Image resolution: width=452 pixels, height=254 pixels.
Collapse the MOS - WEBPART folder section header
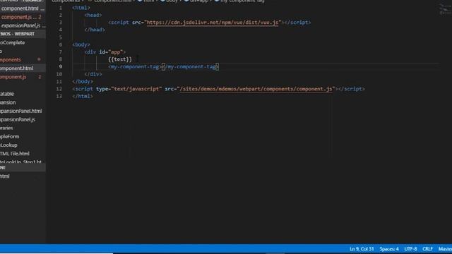point(23,34)
